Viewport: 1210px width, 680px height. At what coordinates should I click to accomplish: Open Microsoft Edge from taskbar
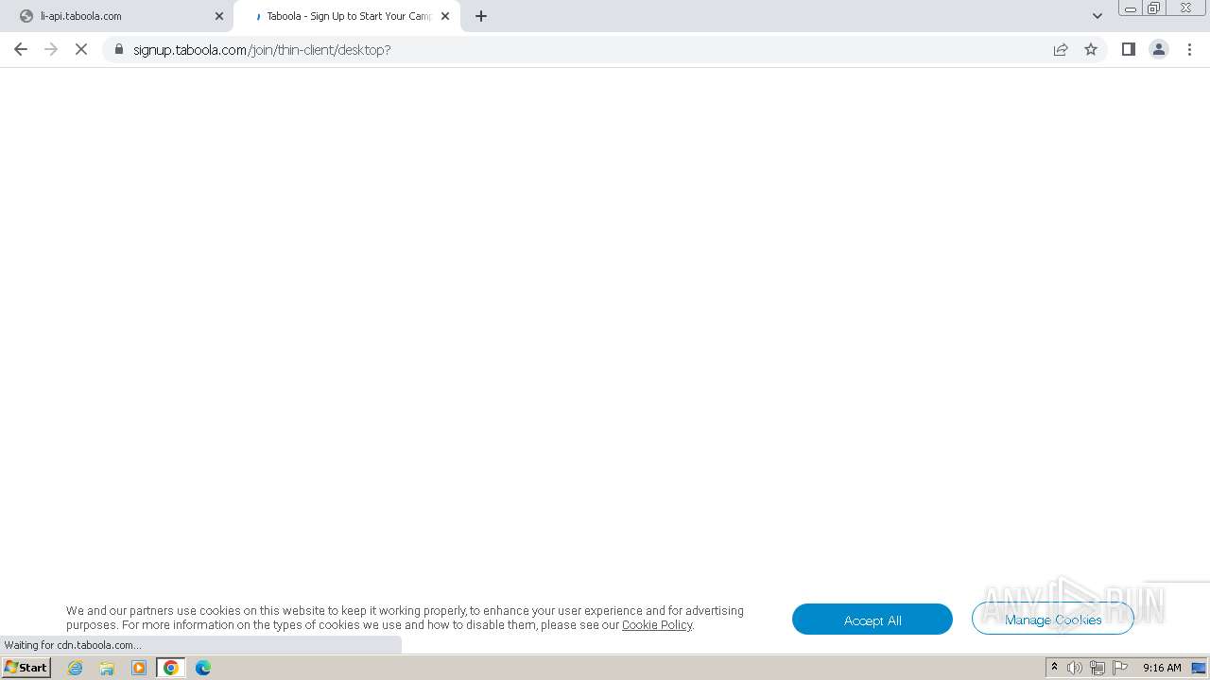pyautogui.click(x=203, y=668)
